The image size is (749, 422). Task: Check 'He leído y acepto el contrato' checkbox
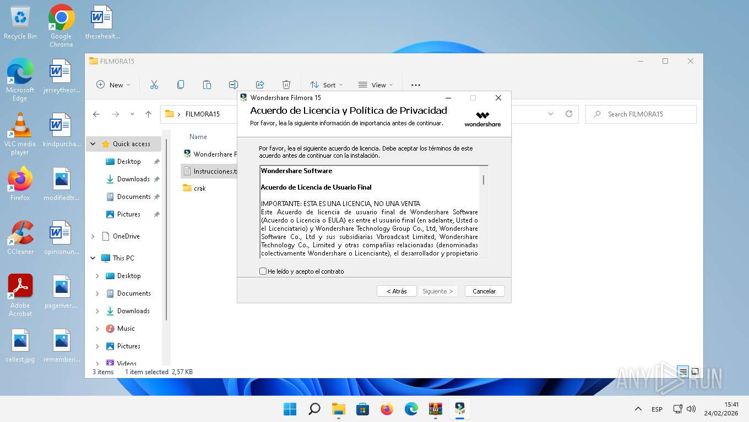[263, 271]
